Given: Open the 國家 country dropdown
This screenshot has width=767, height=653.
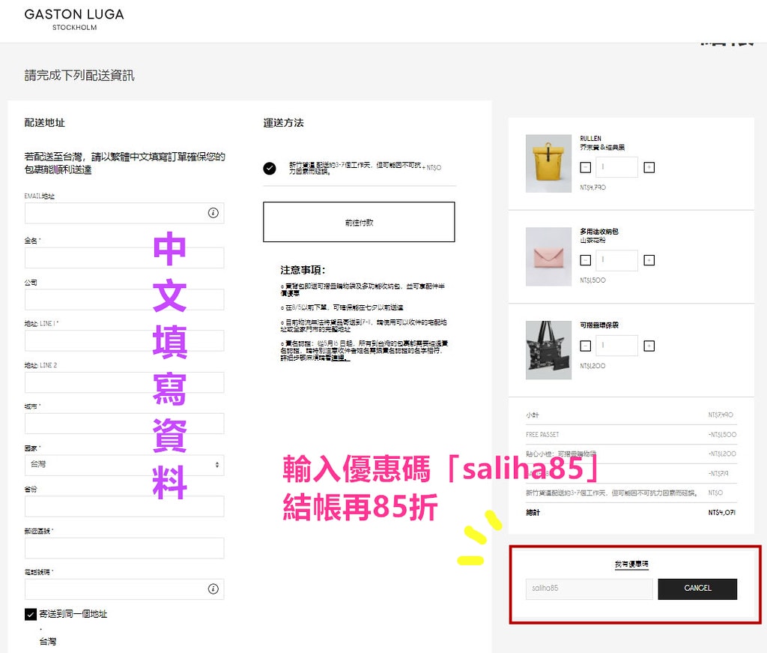Looking at the screenshot, I should tap(124, 465).
